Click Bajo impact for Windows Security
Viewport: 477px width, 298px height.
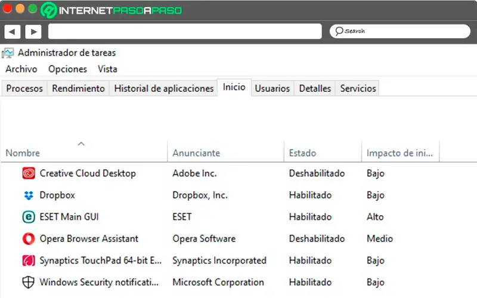coord(376,282)
